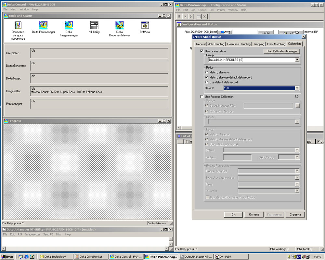The height and width of the screenshot is (260, 325).
Task: Choose 'Use default data record' radio option
Action: click(x=207, y=82)
